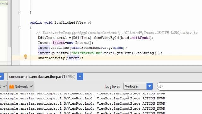Screen dimensions: 202x114
Task: Collapse the BtnClicked method fold marker
Action: (20, 28)
